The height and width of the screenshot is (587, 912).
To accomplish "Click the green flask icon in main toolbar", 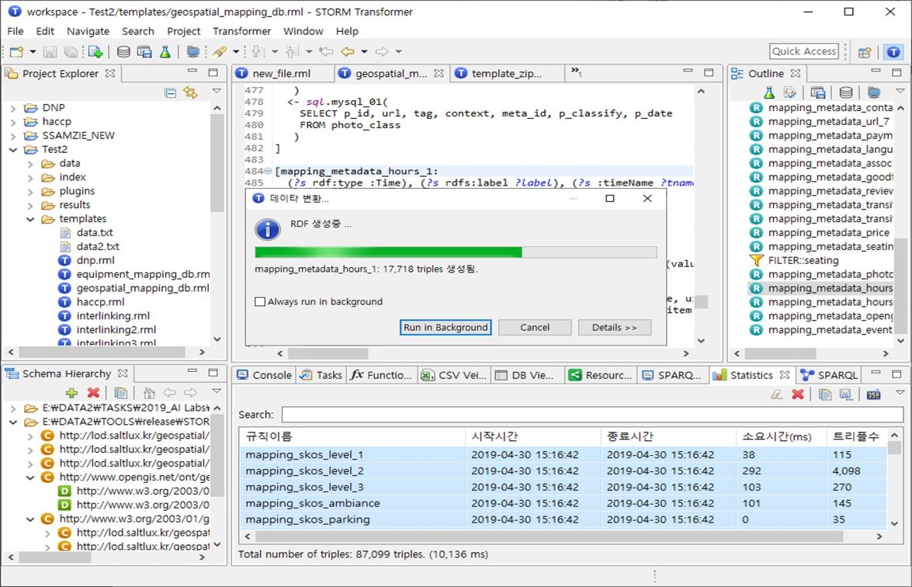I will tap(165, 52).
